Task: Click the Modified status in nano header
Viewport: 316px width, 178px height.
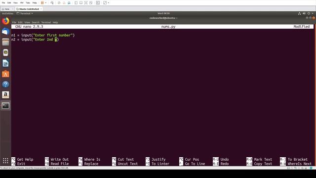Action: pos(302,27)
